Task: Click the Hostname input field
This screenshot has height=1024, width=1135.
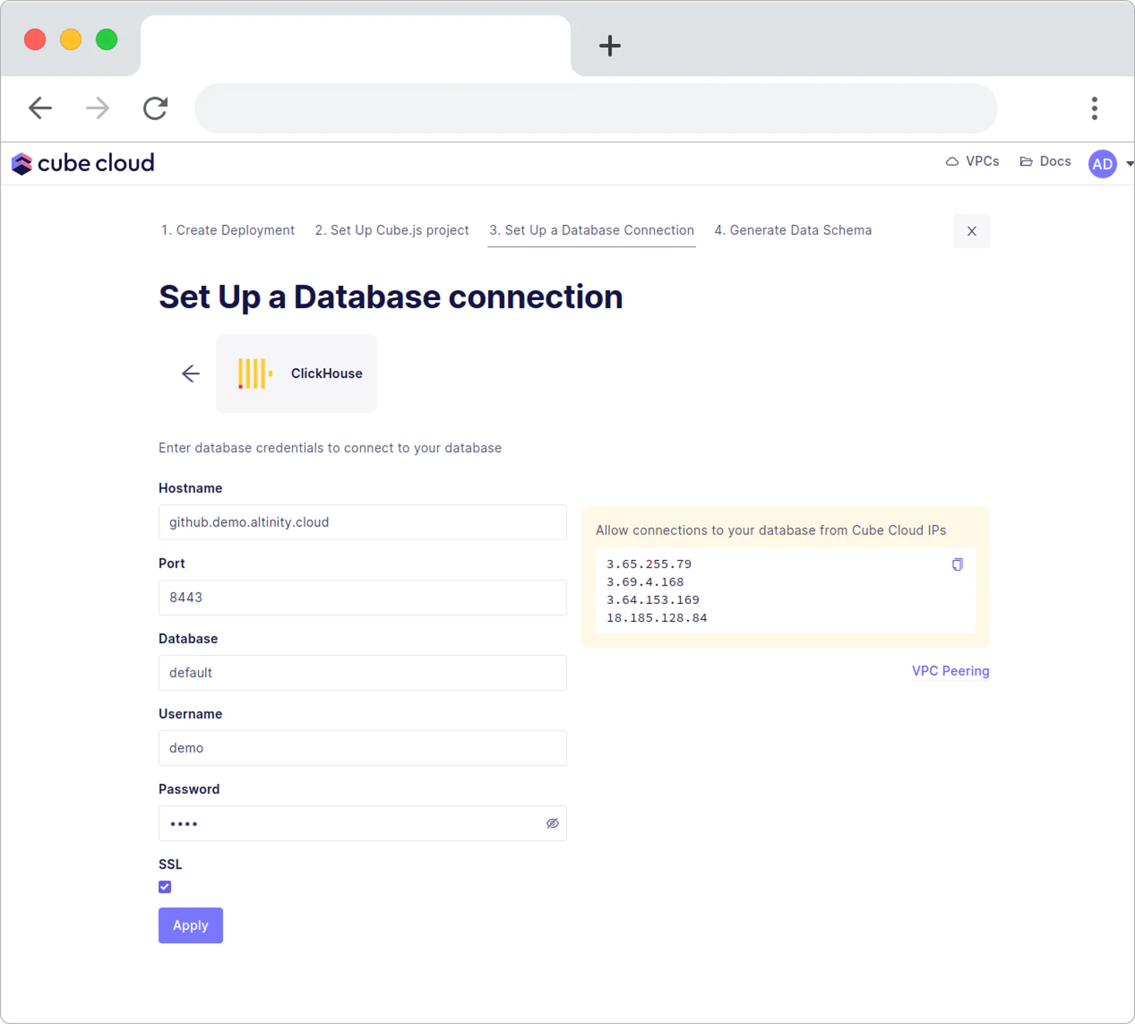Action: tap(362, 522)
